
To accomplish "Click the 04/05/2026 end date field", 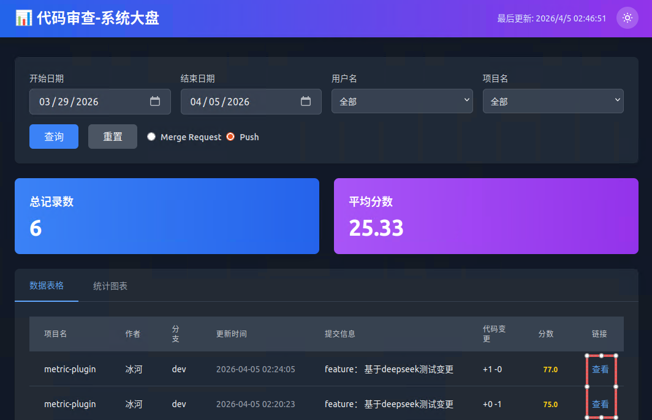I will (x=251, y=102).
